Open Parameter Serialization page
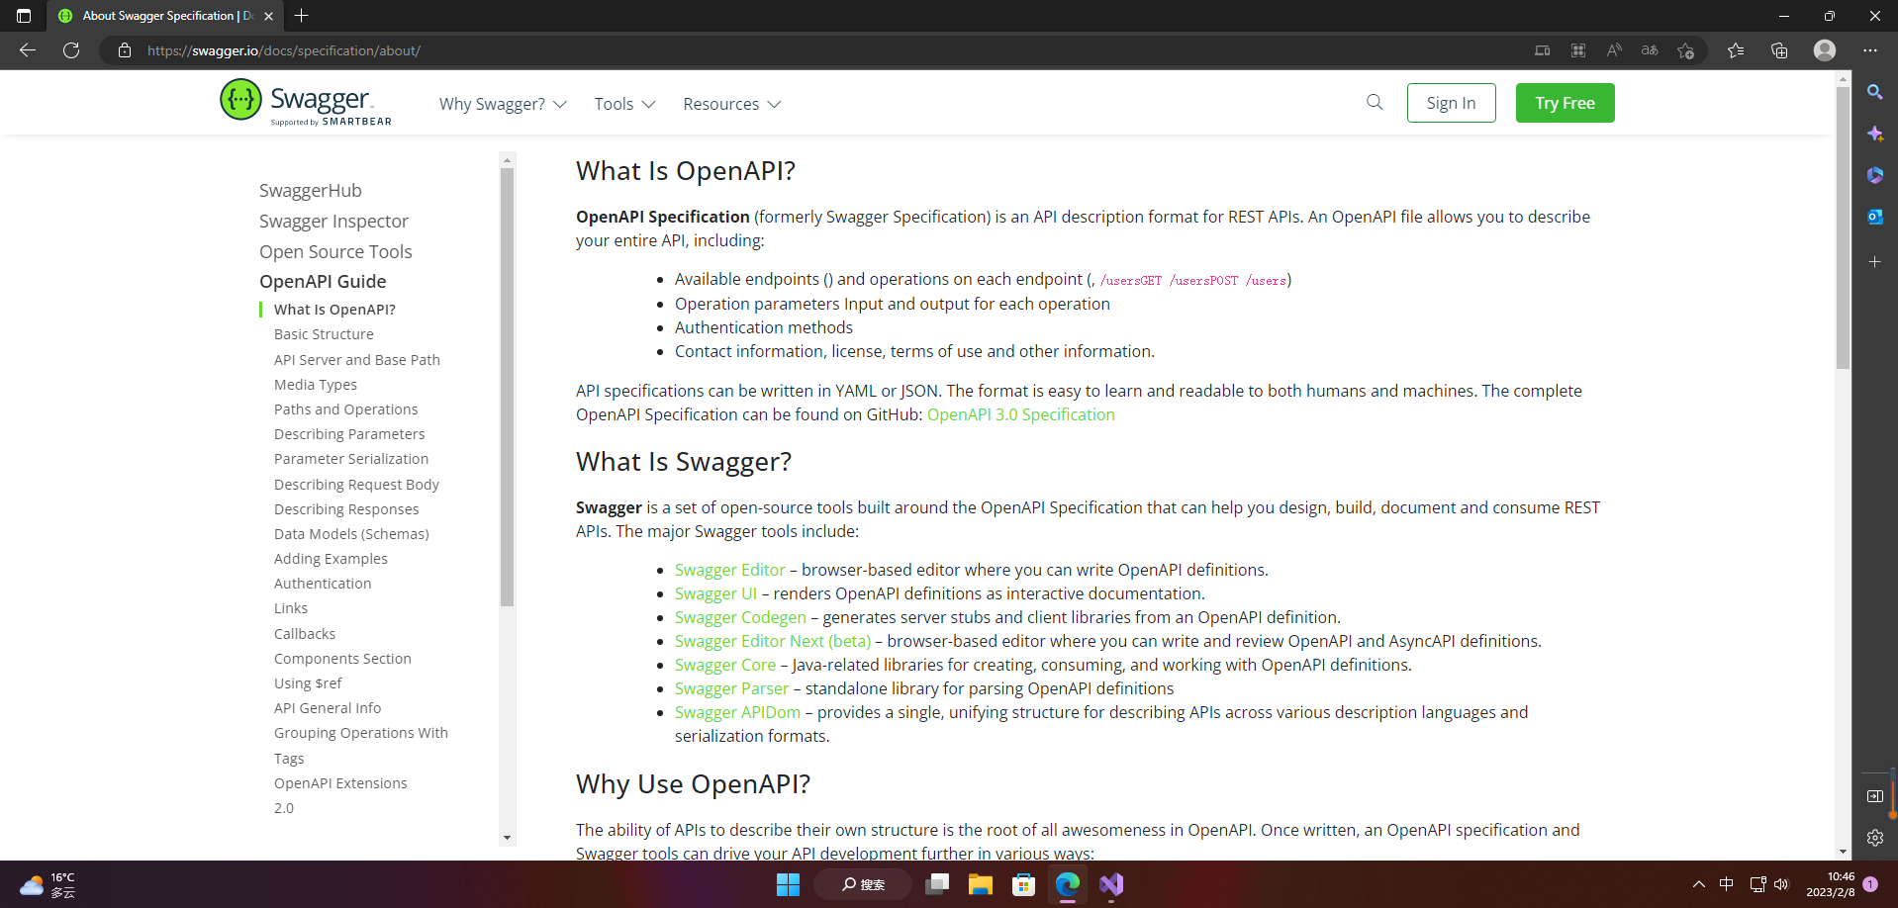This screenshot has width=1898, height=908. pos(351,459)
